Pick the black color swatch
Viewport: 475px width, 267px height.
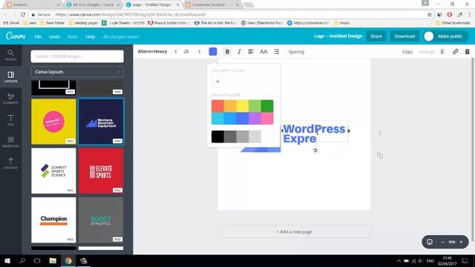coord(217,136)
